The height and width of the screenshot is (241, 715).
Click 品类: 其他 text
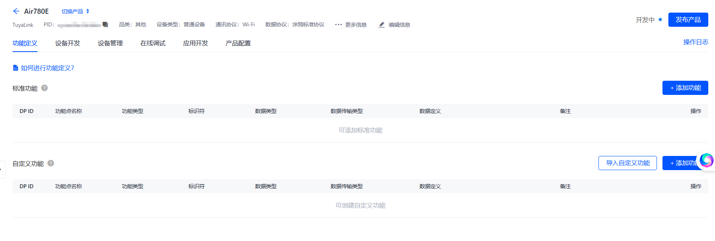[132, 24]
